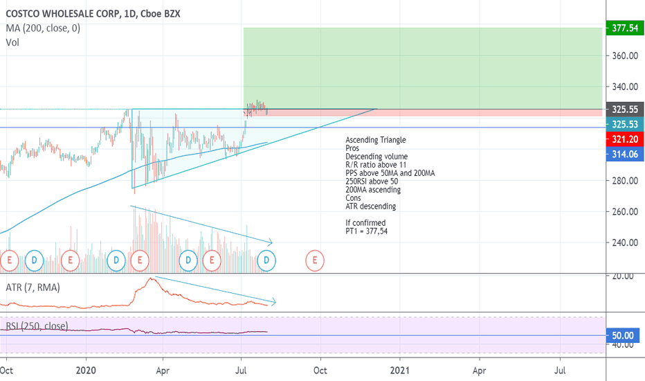Image resolution: width=645 pixels, height=381 pixels.
Task: Select the ATR (7, RMA) indicator label
Action: click(33, 287)
